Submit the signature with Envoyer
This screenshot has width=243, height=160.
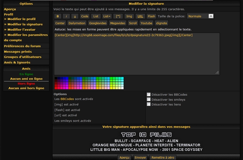tap(140, 157)
